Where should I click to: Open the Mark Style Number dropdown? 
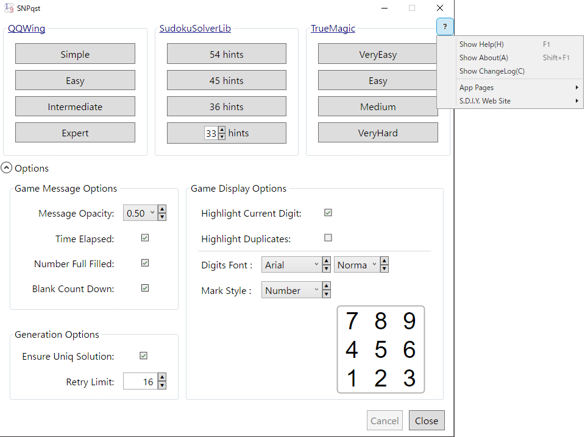[x=291, y=290]
